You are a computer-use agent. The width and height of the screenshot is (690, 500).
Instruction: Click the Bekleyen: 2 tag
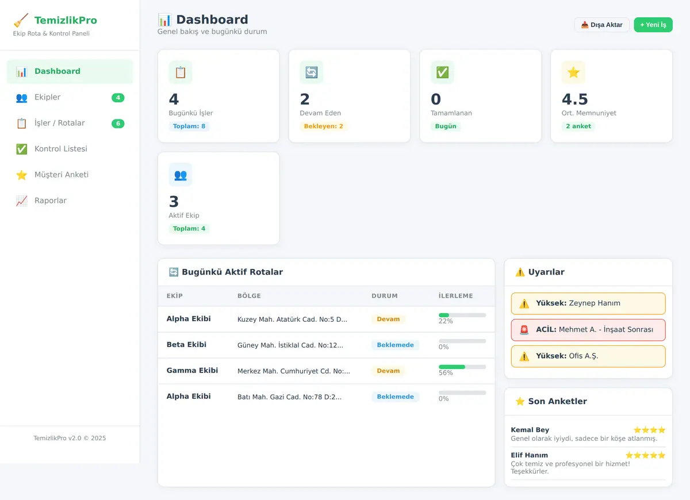coord(324,126)
